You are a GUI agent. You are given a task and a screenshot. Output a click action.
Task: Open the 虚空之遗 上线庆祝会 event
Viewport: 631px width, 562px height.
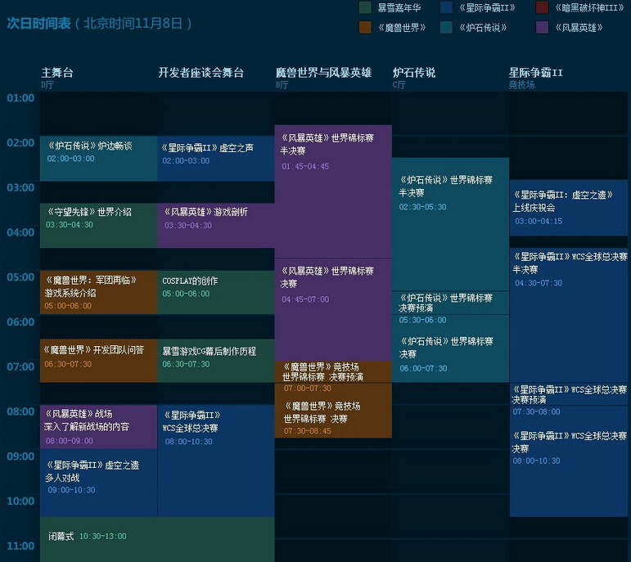[x=568, y=208]
